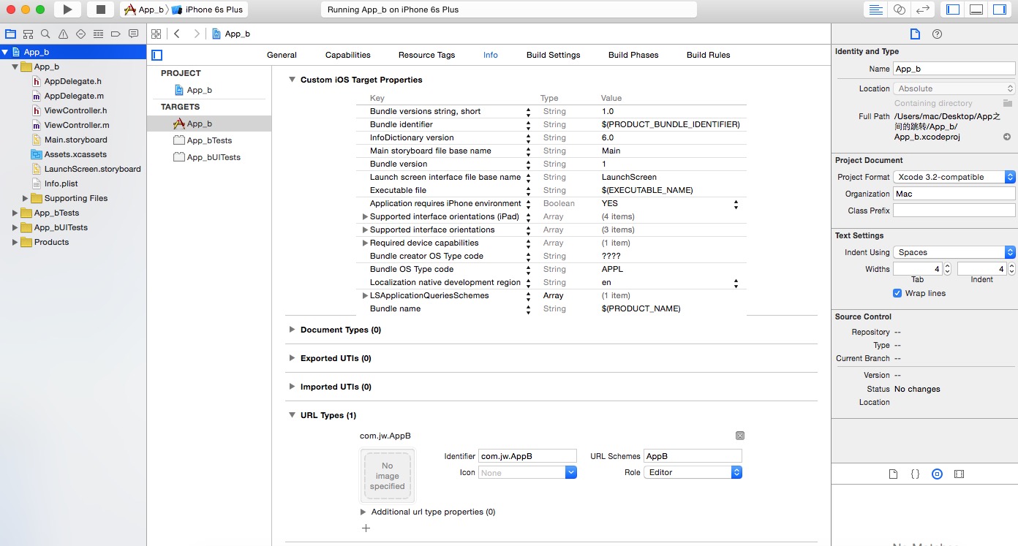This screenshot has width=1018, height=546.
Task: Add a new URL type with the plus button
Action: pos(366,528)
